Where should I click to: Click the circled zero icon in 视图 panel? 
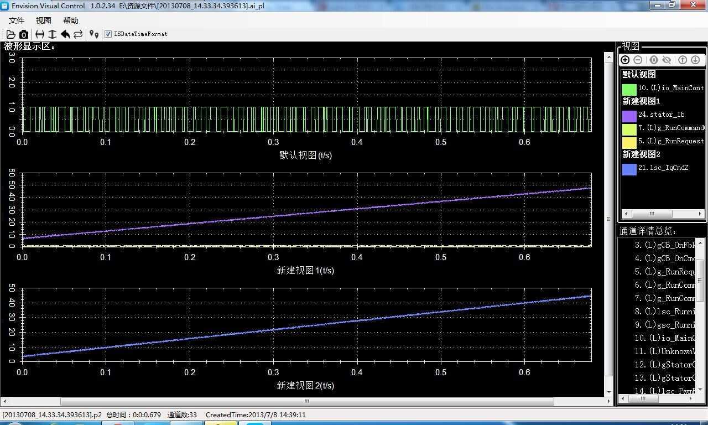point(654,60)
